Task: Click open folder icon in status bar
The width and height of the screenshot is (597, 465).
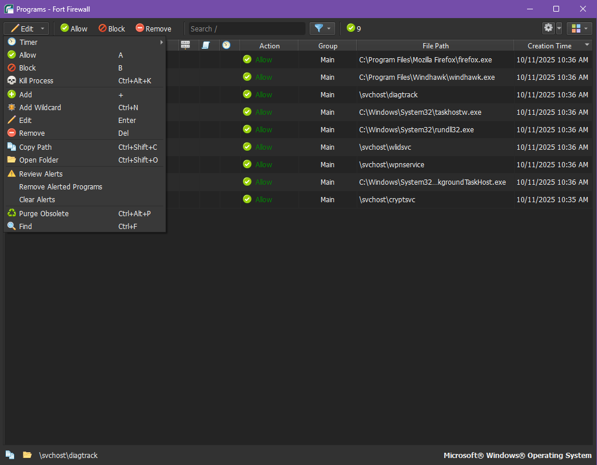Action: click(27, 455)
